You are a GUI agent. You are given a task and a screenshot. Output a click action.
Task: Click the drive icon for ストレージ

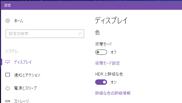tap(8, 101)
